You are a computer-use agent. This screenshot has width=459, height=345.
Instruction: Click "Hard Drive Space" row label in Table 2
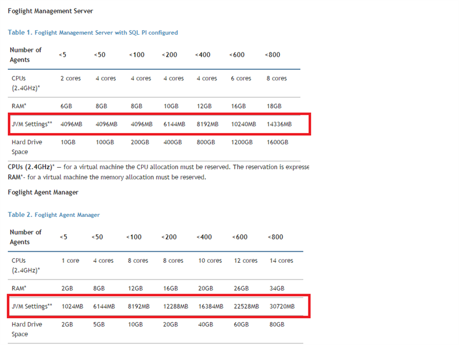pyautogui.click(x=27, y=329)
